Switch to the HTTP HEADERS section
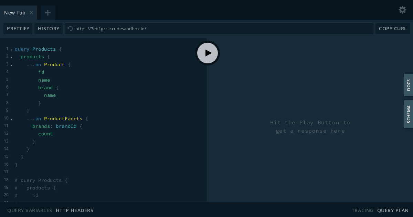This screenshot has width=413, height=217. [x=74, y=210]
